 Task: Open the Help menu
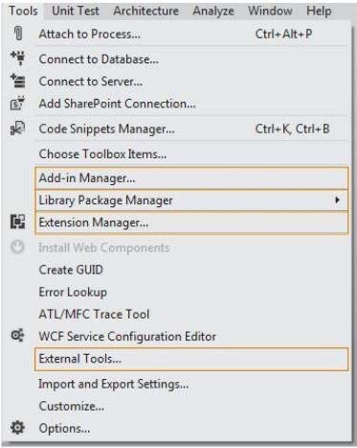click(x=319, y=12)
